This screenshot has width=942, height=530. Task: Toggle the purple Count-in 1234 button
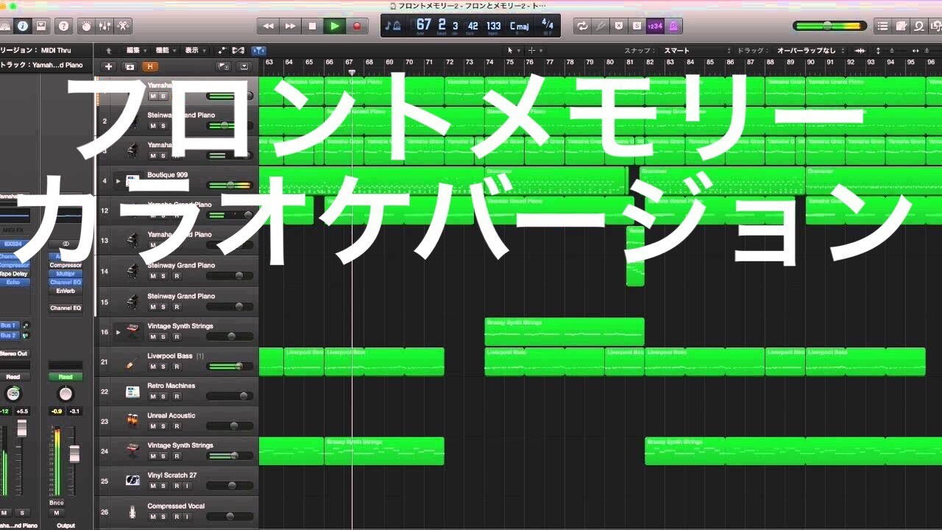654,26
